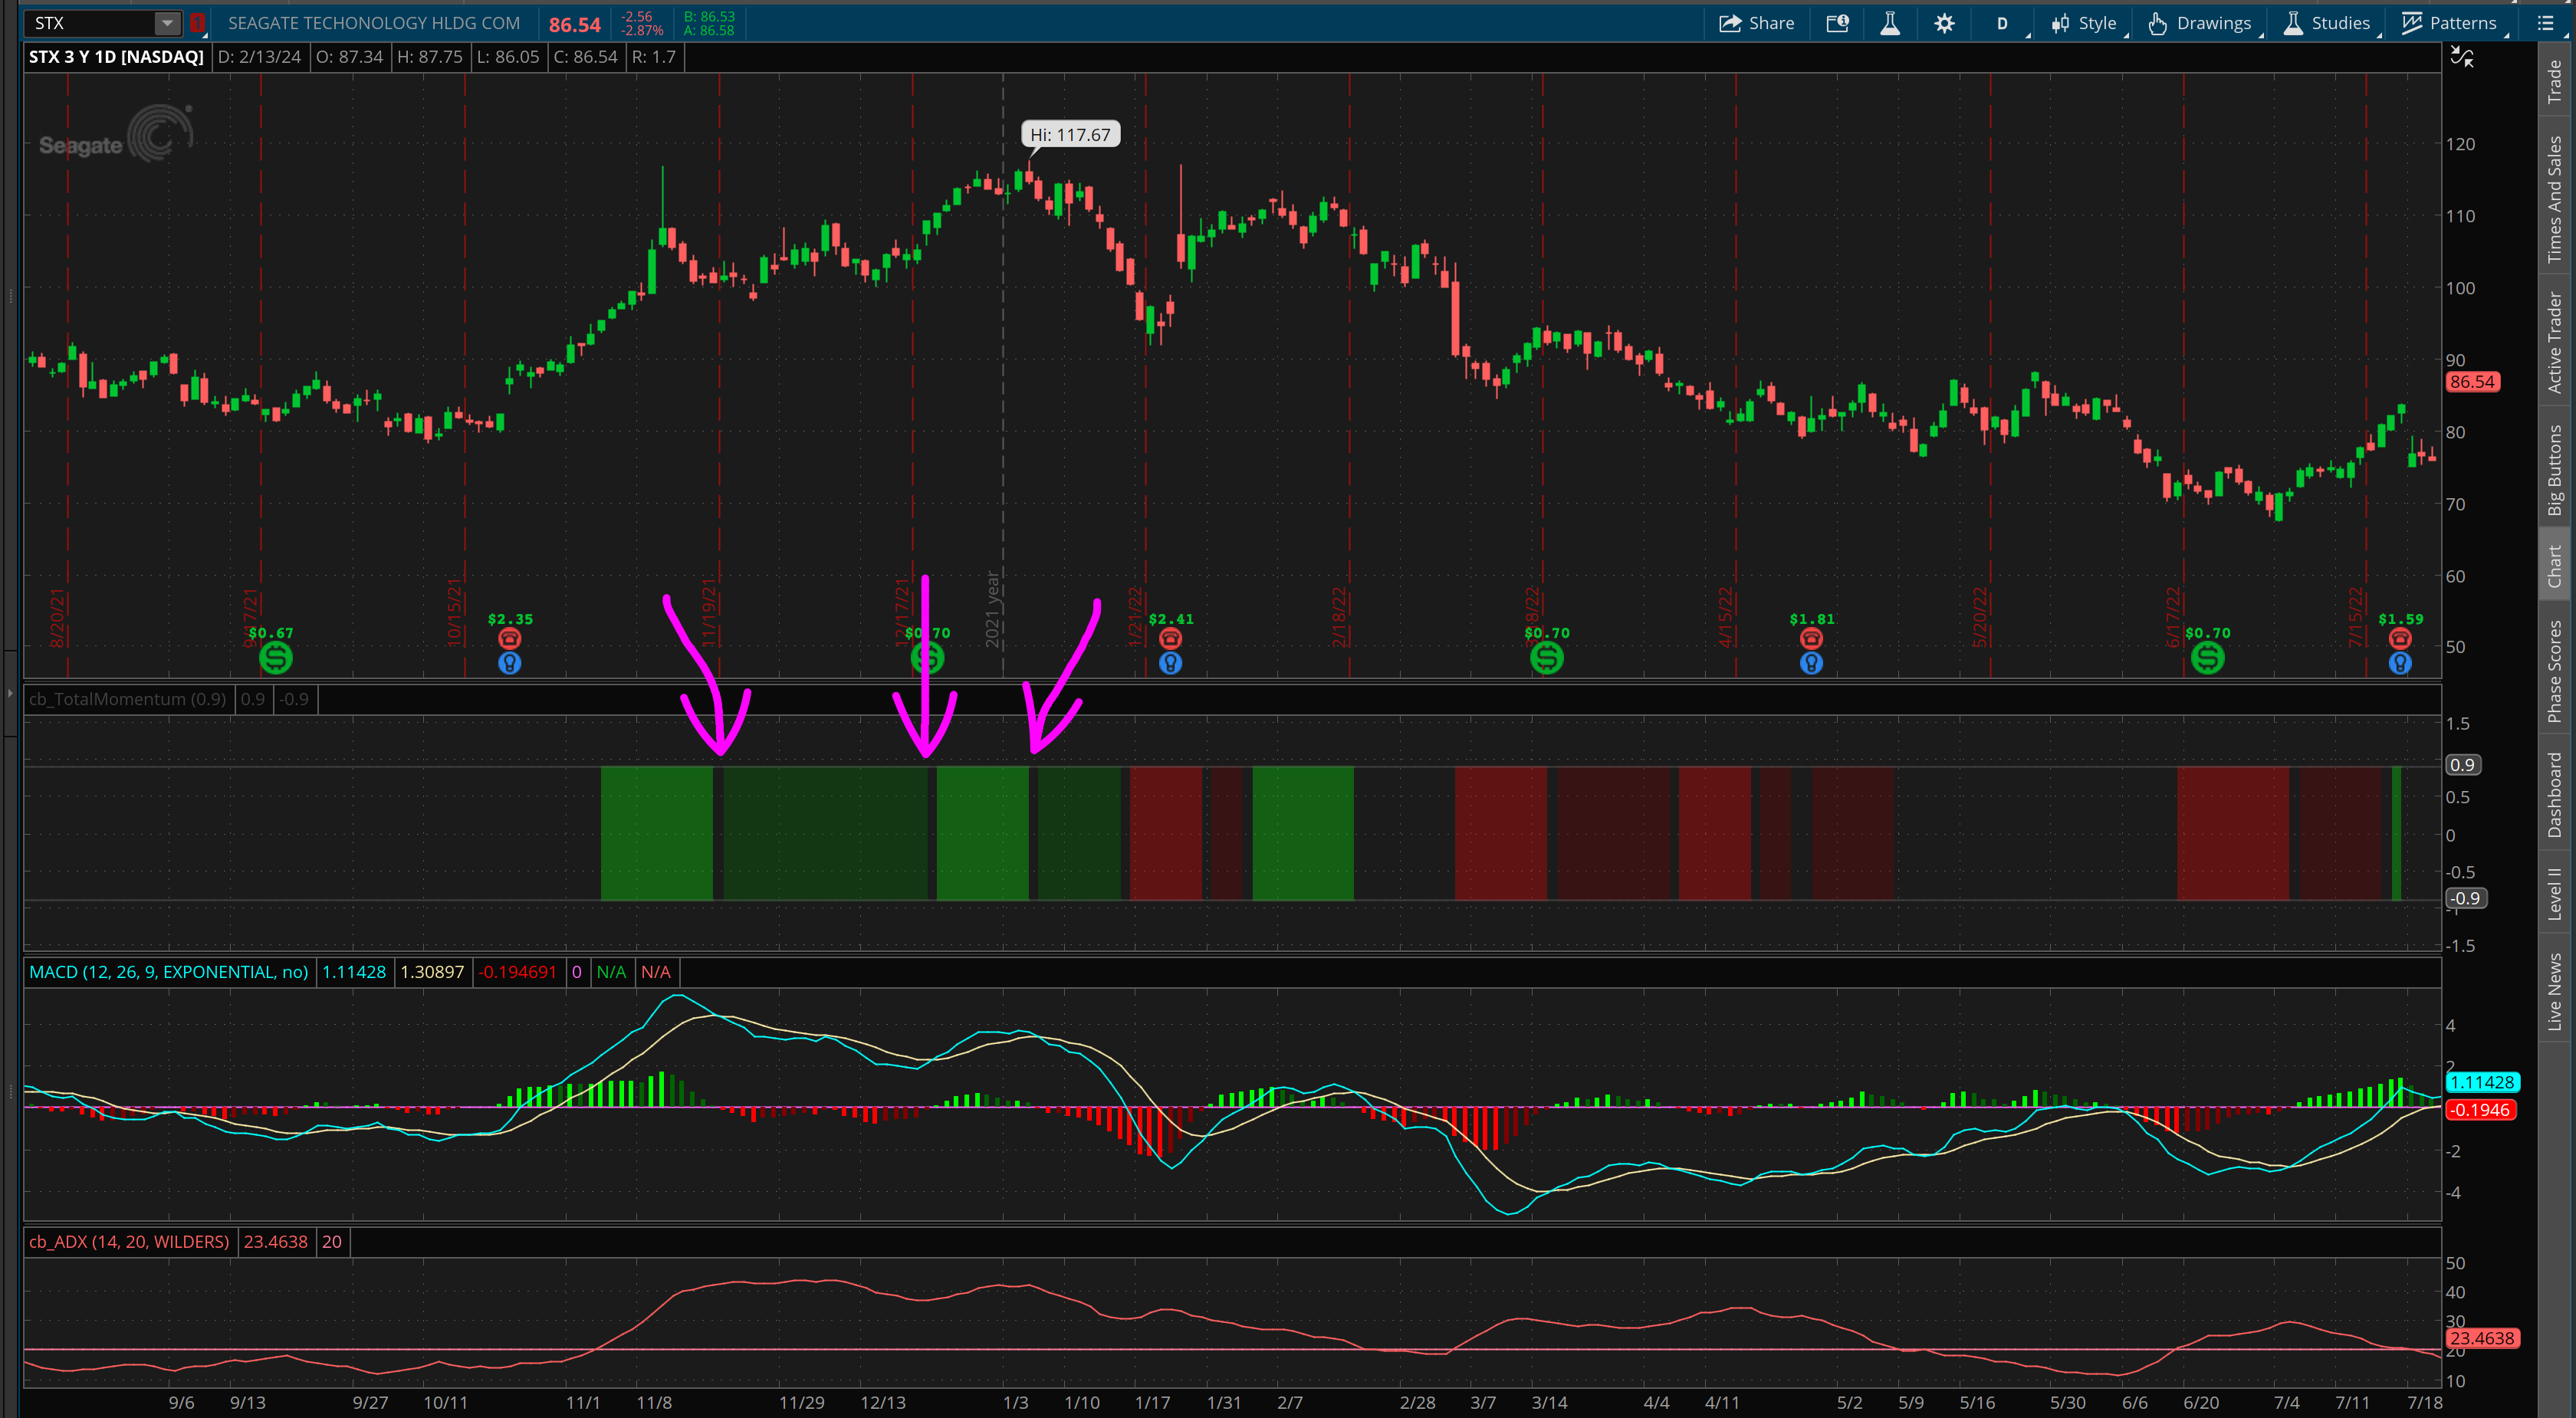Click the H: 87.75 high value
Viewport: 2576px width, 1418px height.
tap(430, 57)
